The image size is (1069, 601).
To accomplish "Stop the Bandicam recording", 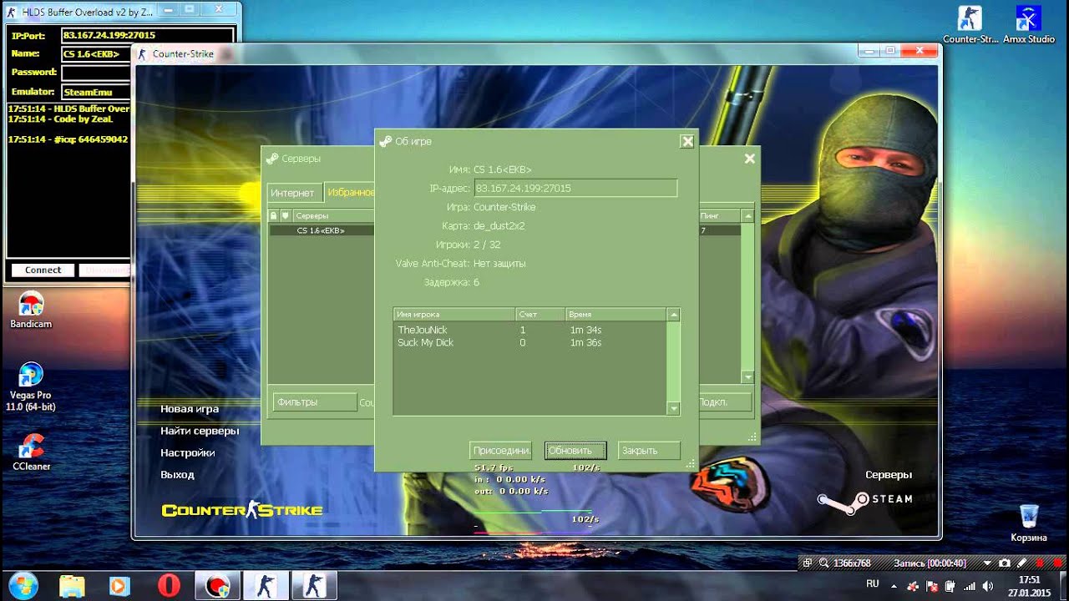I will 1057,563.
